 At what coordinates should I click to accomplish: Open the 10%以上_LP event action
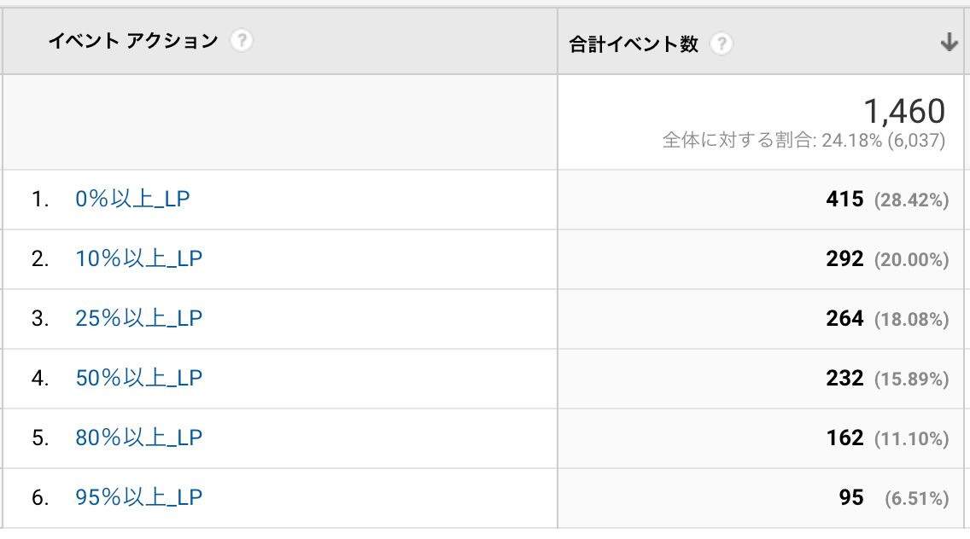tap(138, 258)
